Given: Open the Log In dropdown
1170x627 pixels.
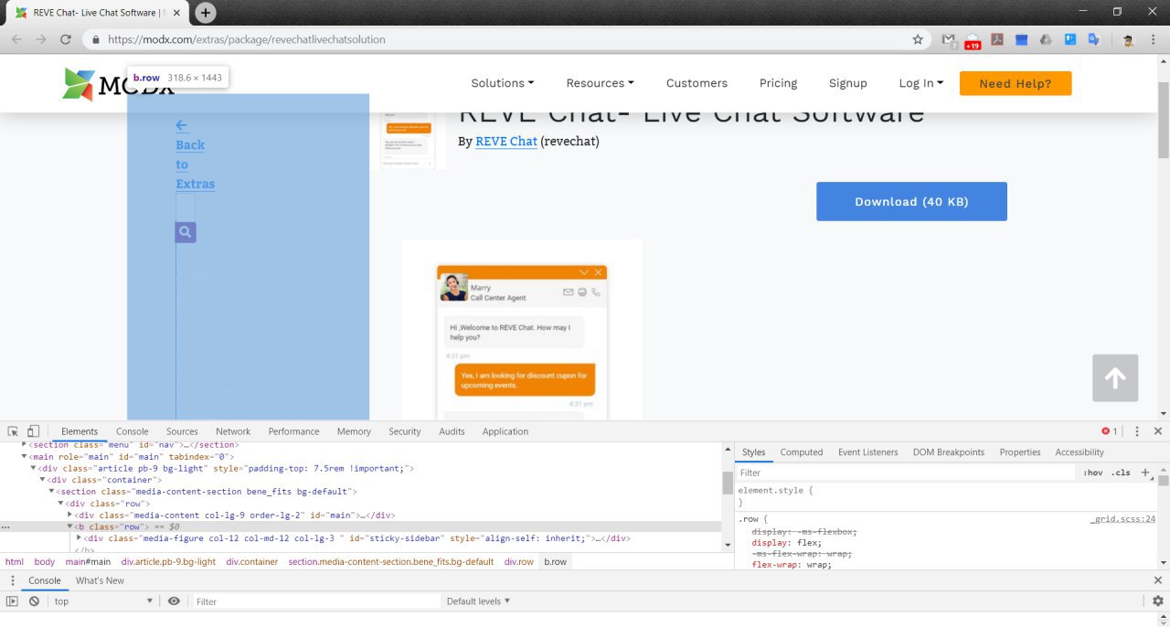Looking at the screenshot, I should coord(920,83).
